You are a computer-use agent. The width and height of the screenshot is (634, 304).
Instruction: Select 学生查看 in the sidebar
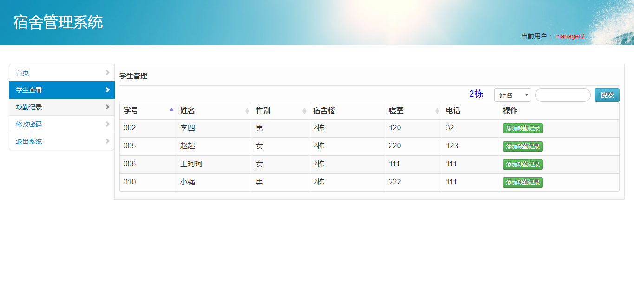62,90
